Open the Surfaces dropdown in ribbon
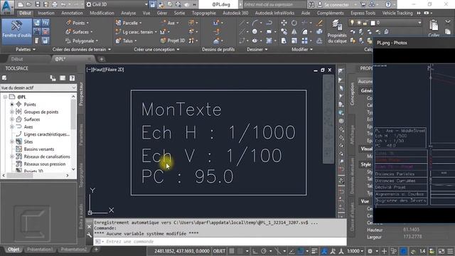Viewport: 455px width, 256px height. [79, 31]
